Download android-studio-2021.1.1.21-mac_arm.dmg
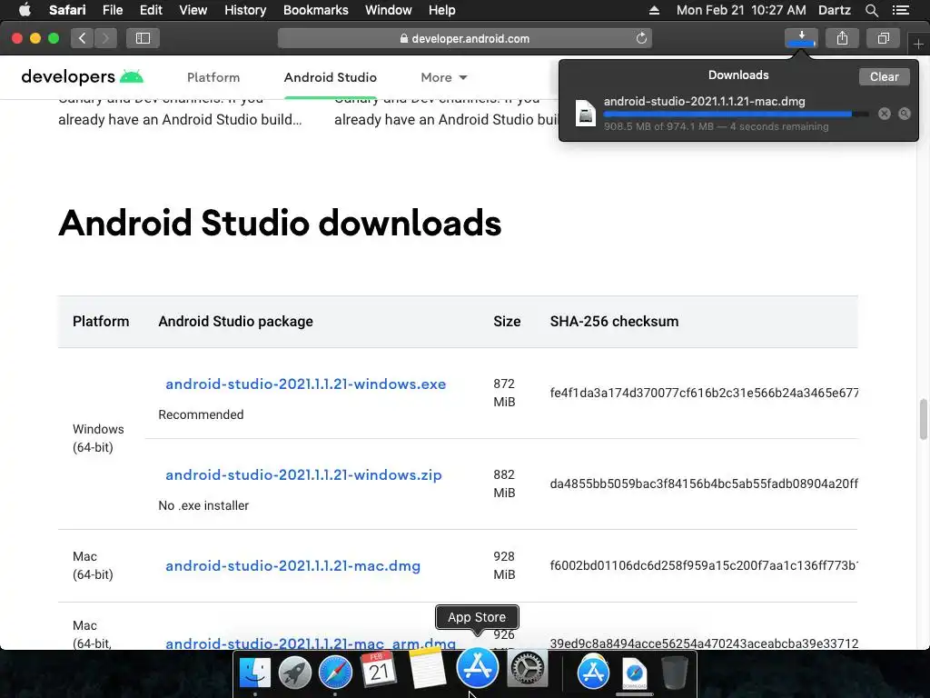Image resolution: width=930 pixels, height=698 pixels. point(311,643)
